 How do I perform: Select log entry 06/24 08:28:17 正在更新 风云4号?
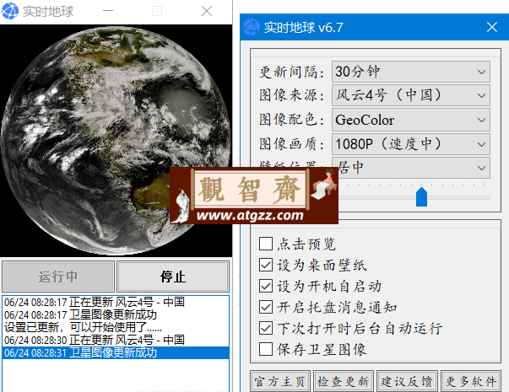(116, 302)
